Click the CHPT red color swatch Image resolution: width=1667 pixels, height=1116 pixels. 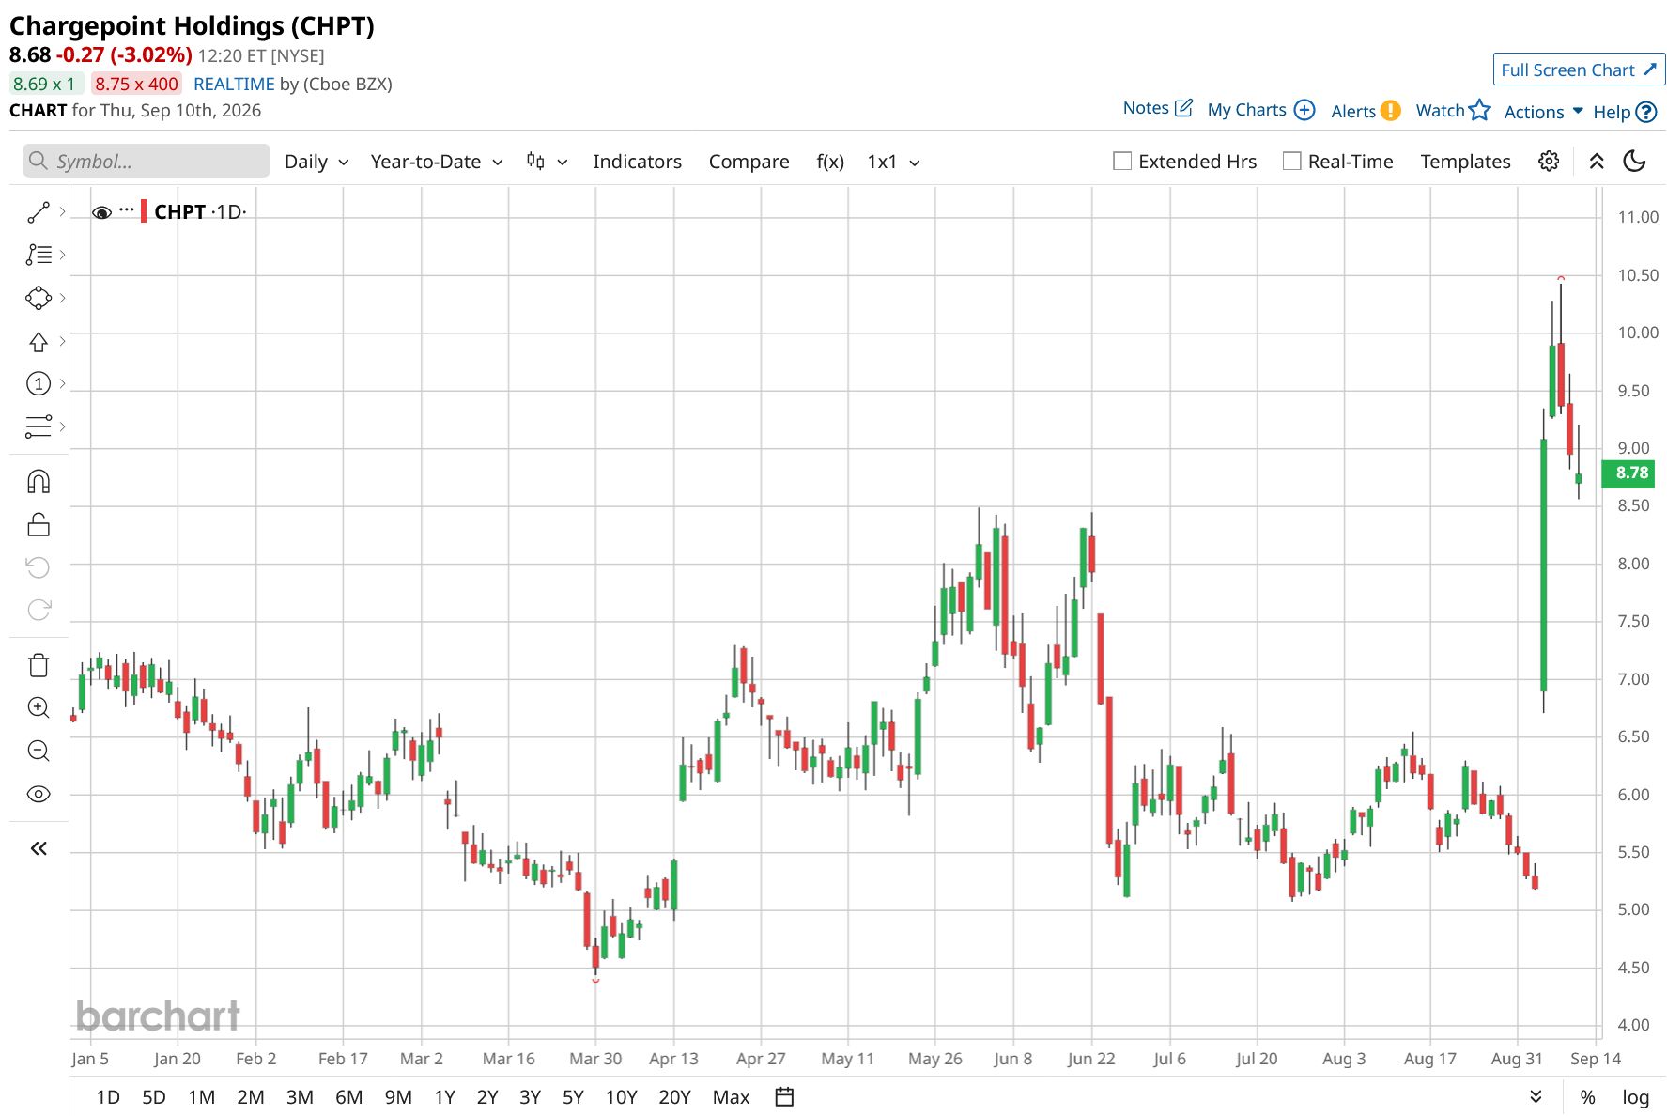[144, 211]
